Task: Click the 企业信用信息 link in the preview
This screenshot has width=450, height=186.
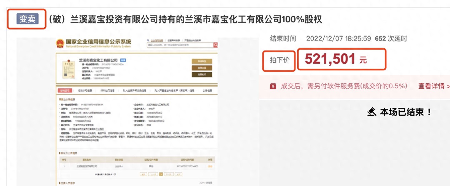Action: 157,40
